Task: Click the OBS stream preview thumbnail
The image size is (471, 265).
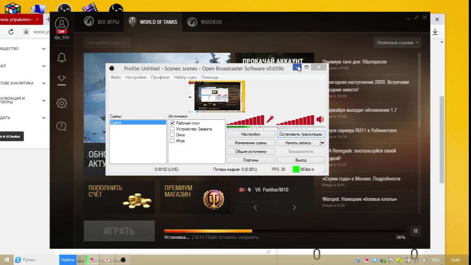Action: click(216, 96)
